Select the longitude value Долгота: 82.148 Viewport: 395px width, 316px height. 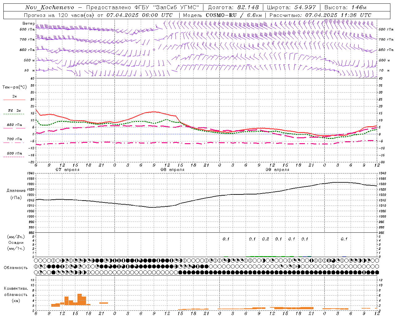pos(233,7)
